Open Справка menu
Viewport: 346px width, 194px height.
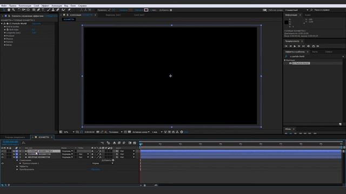(x=82, y=6)
